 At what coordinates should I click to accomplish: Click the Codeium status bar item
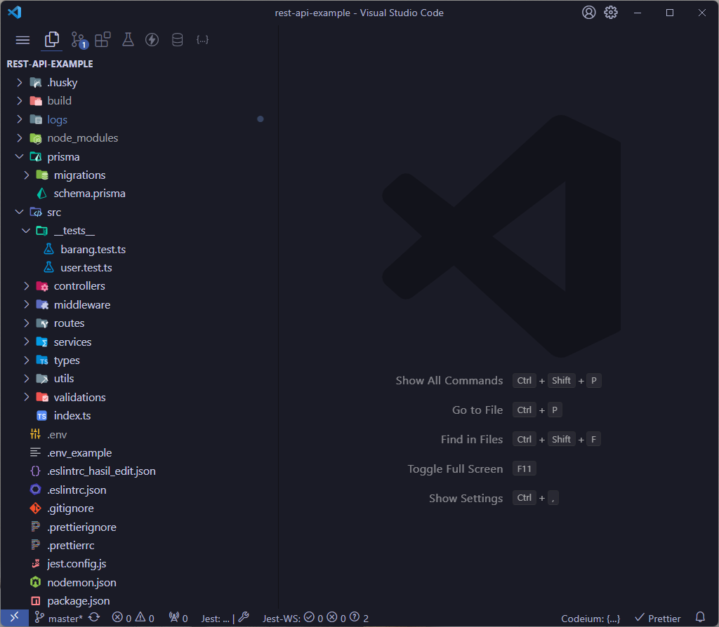[590, 619]
